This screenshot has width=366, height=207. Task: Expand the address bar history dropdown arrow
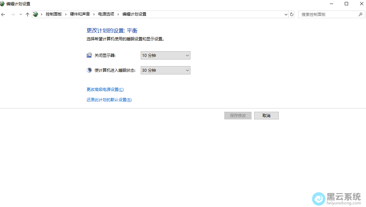tap(286, 14)
